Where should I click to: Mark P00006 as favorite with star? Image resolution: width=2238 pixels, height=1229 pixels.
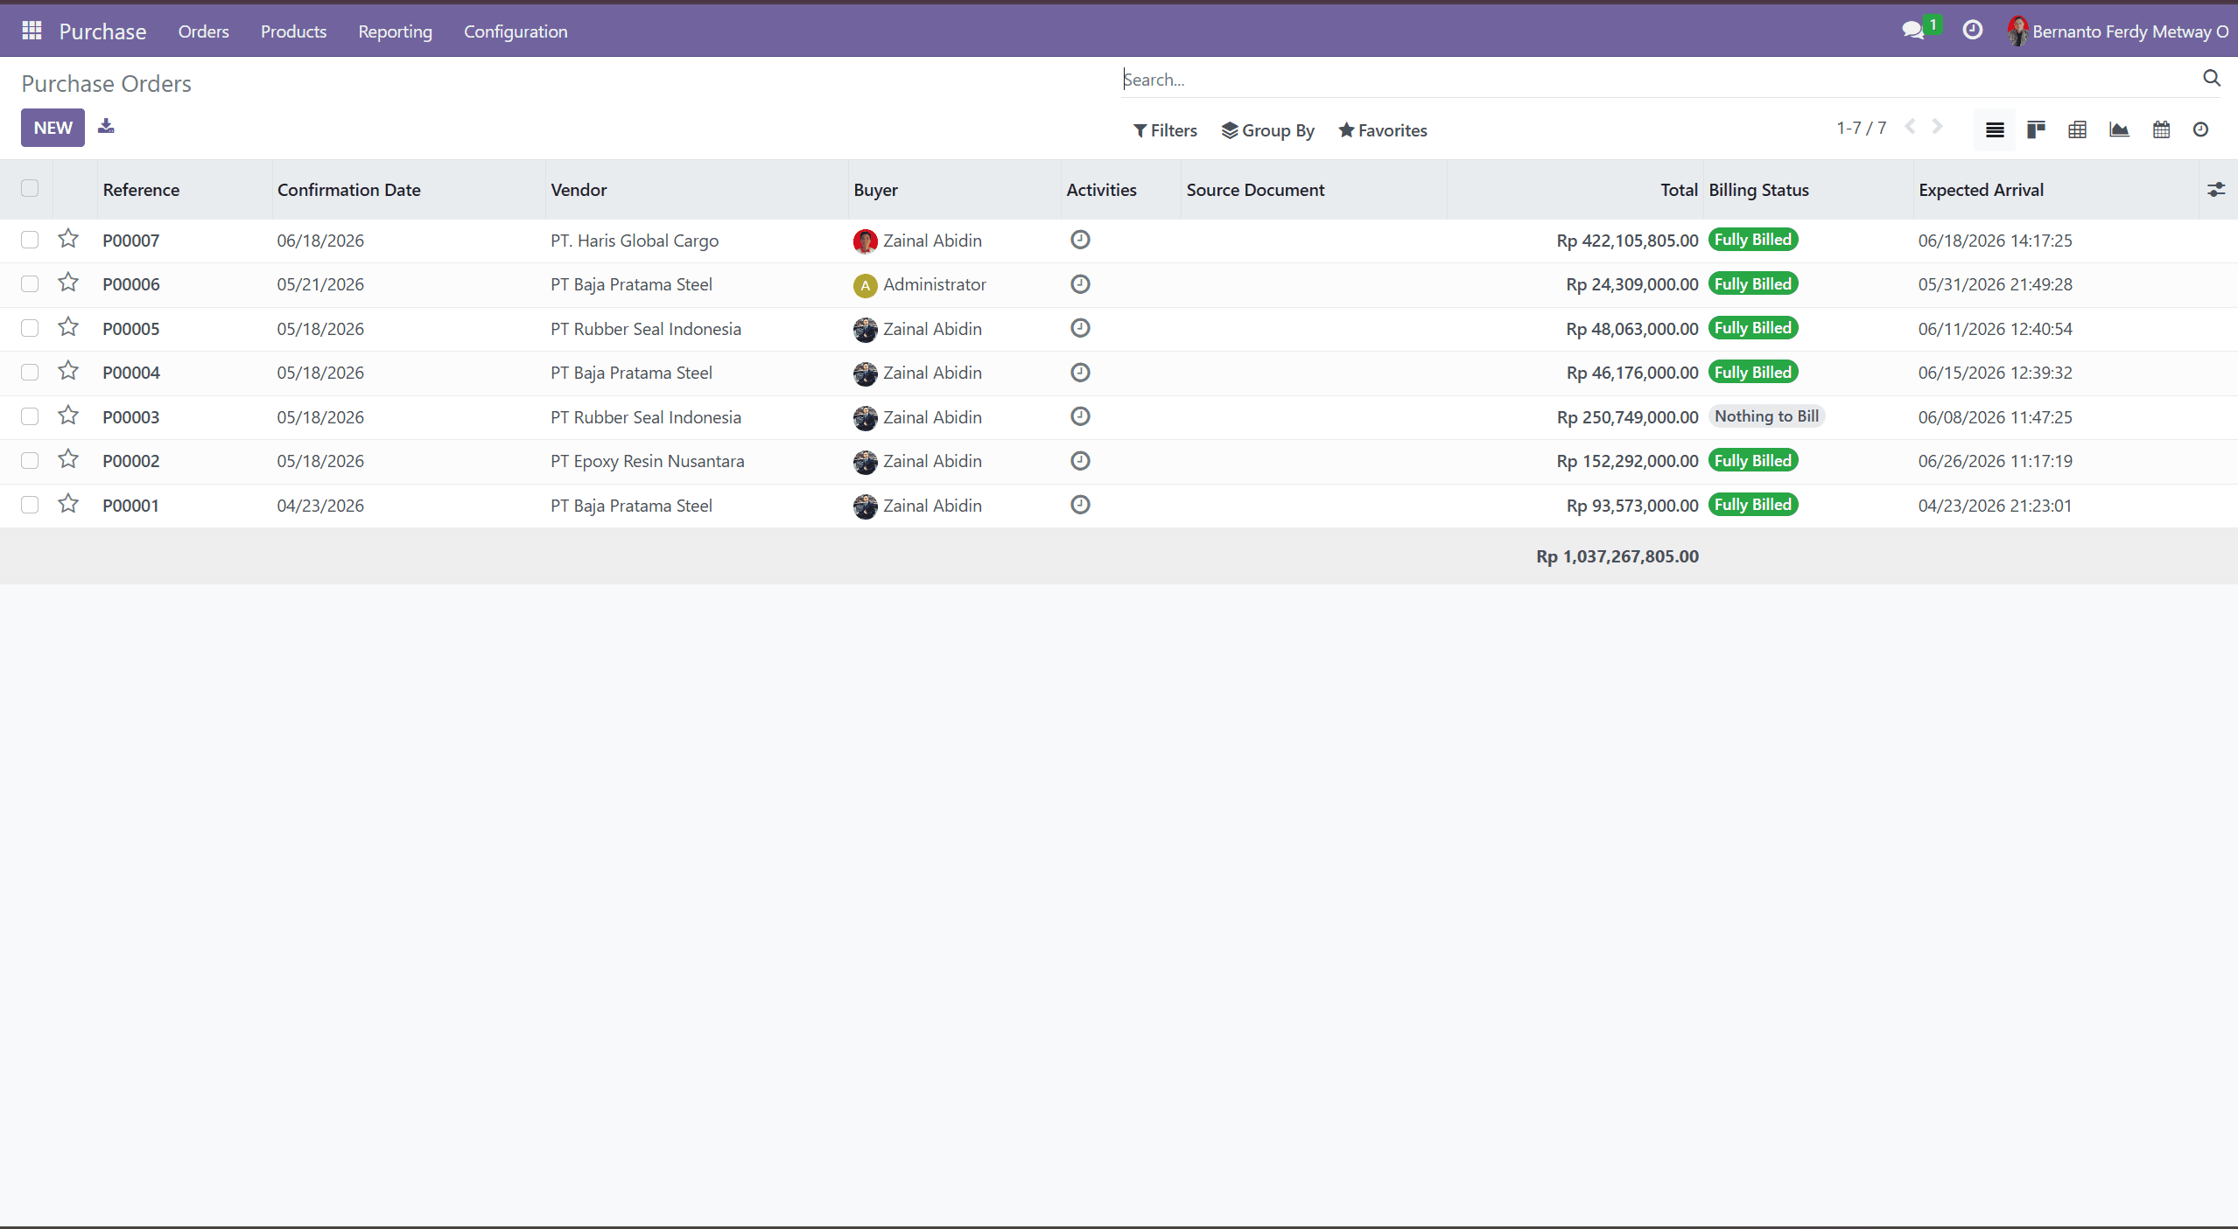pyautogui.click(x=68, y=283)
